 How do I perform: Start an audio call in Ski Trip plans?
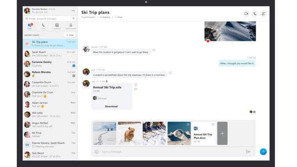pyautogui.click(x=255, y=13)
